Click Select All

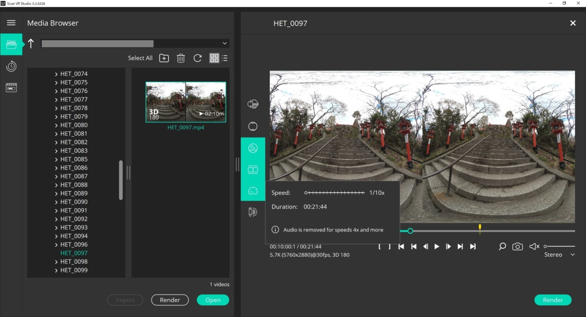140,58
